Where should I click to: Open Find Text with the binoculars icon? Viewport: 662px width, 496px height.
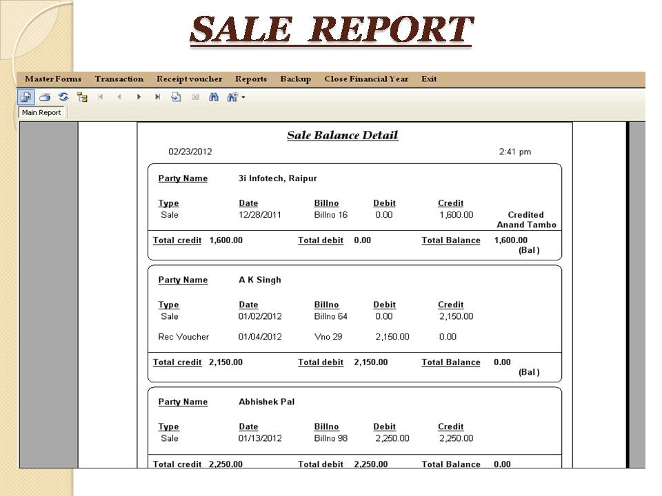click(214, 97)
